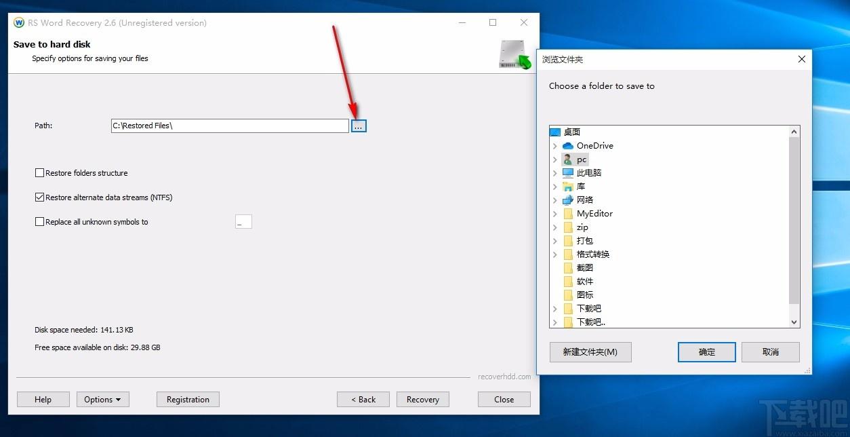This screenshot has width=850, height=437.
Task: Expand the OneDrive tree node
Action: click(555, 146)
